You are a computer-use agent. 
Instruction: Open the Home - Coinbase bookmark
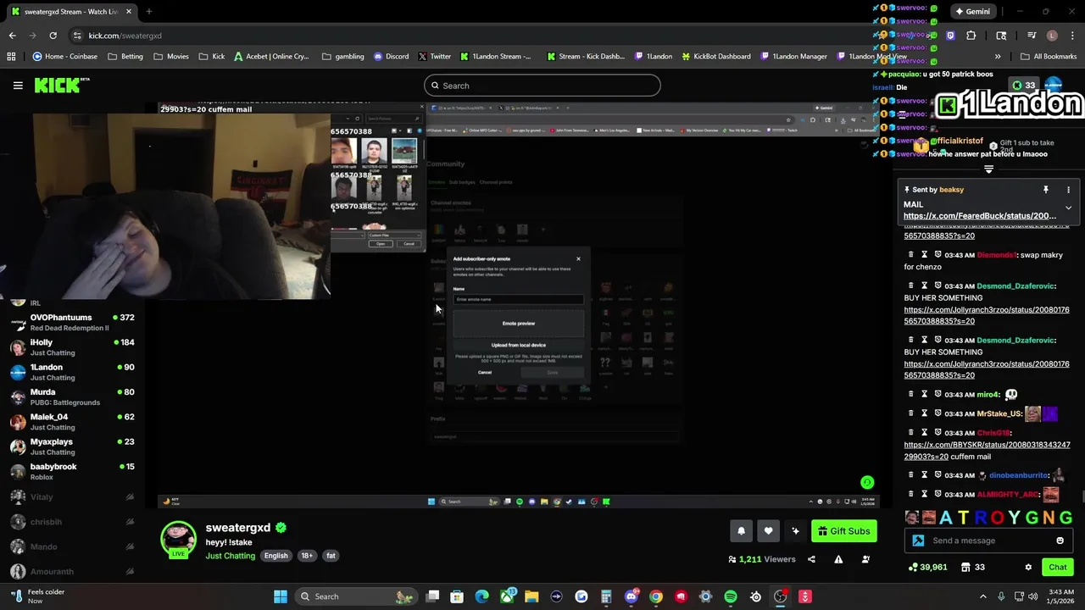[64, 57]
